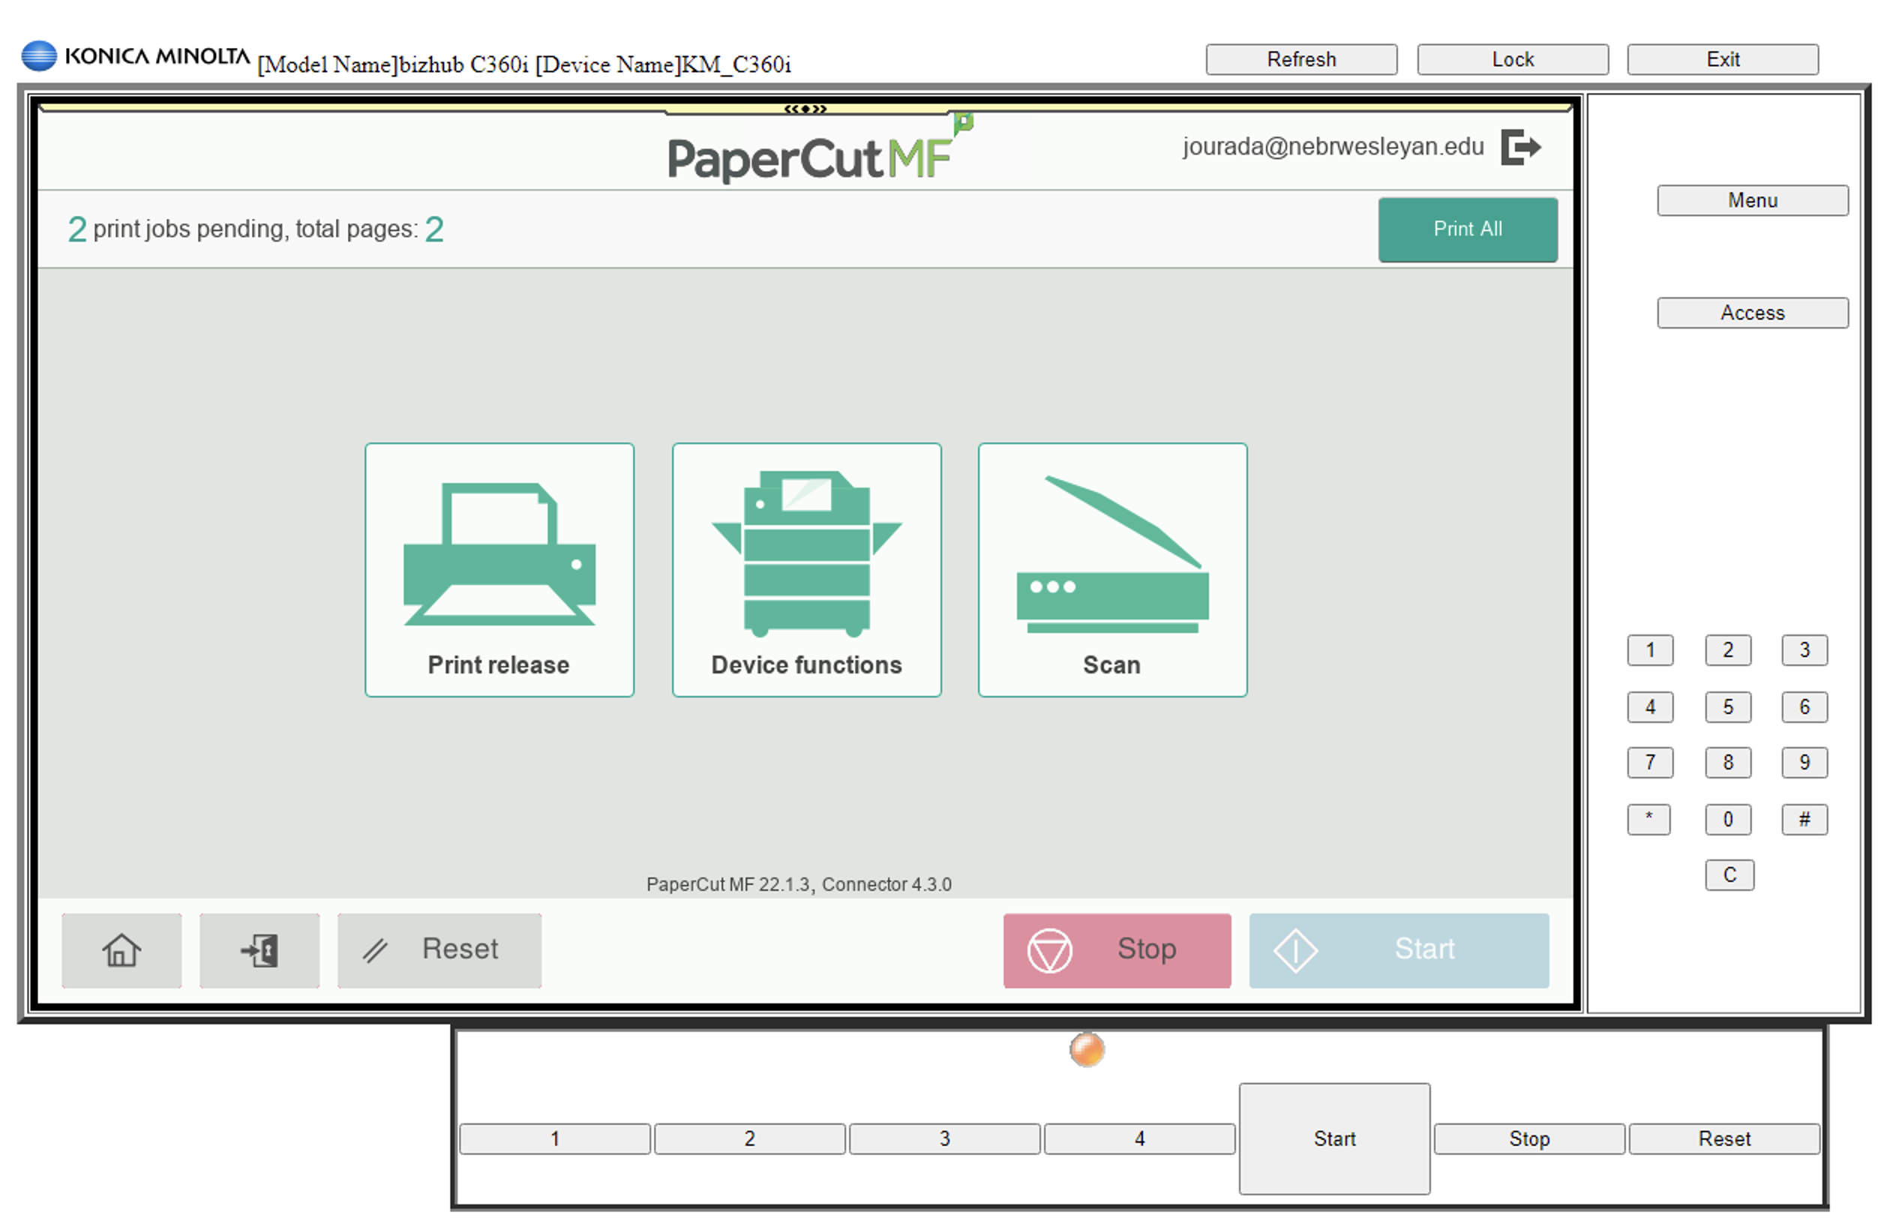1890x1230 pixels.
Task: Click the Konica Minolta logo
Action: coord(135,56)
